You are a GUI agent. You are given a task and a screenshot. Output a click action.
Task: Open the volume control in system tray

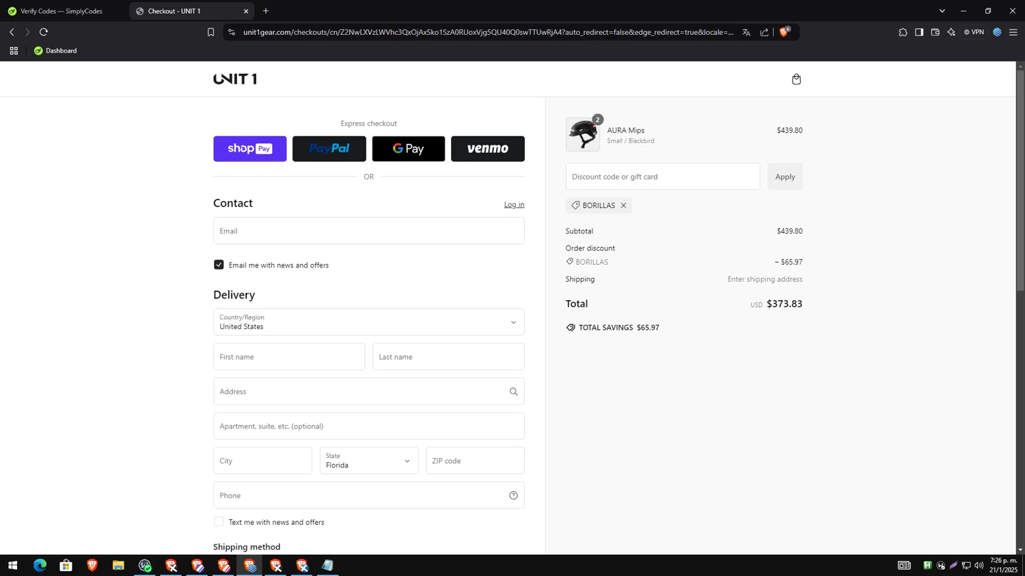979,565
